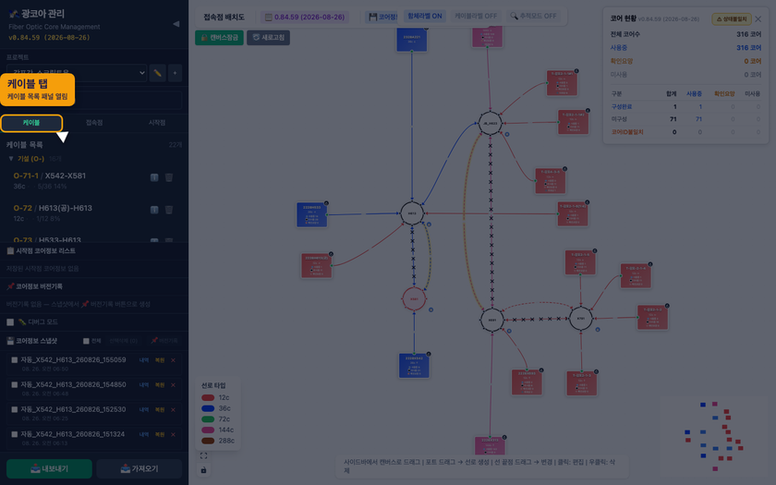The height and width of the screenshot is (485, 776).
Task: Switch to the 시작점 tab
Action: pos(157,123)
